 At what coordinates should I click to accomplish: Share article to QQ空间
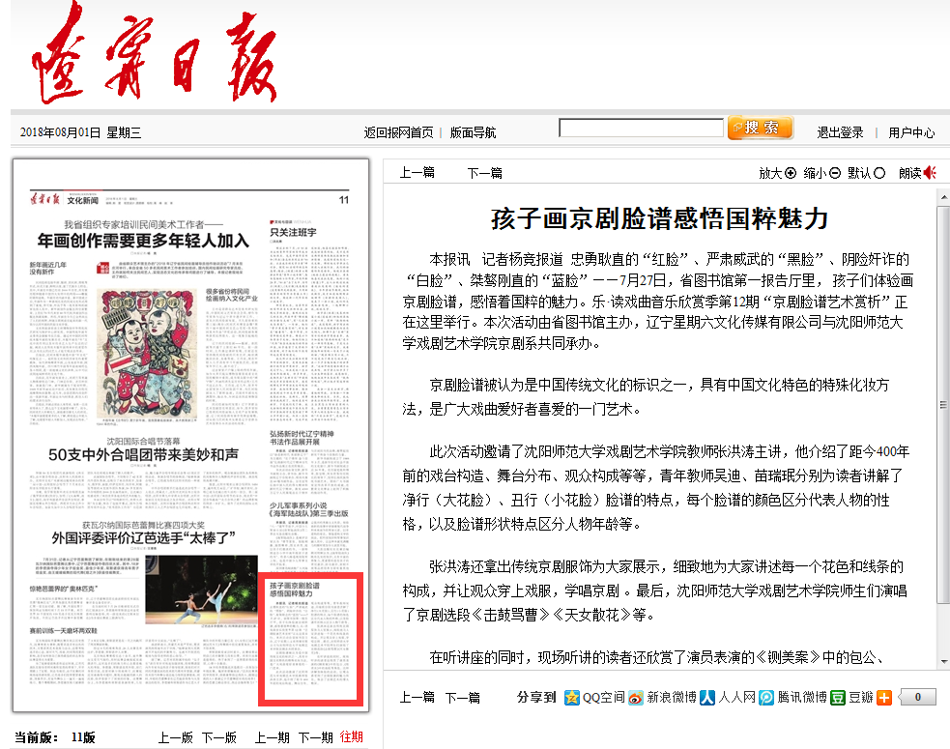pyautogui.click(x=596, y=697)
